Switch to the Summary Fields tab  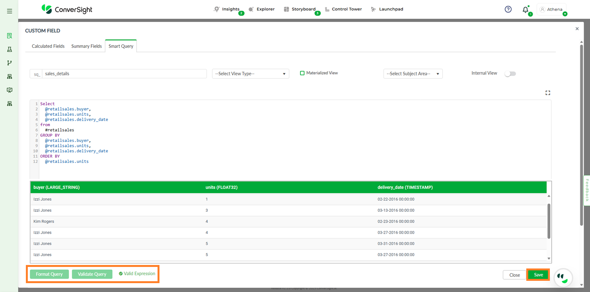86,46
